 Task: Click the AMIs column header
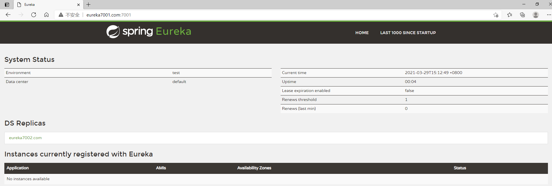(x=161, y=168)
